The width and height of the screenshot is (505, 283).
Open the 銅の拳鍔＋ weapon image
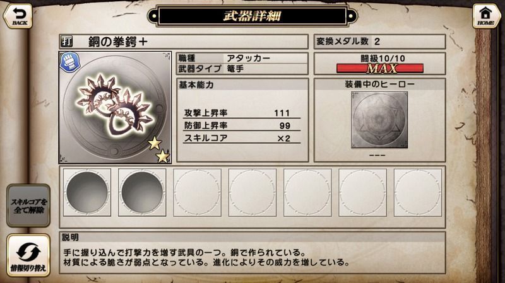115,107
